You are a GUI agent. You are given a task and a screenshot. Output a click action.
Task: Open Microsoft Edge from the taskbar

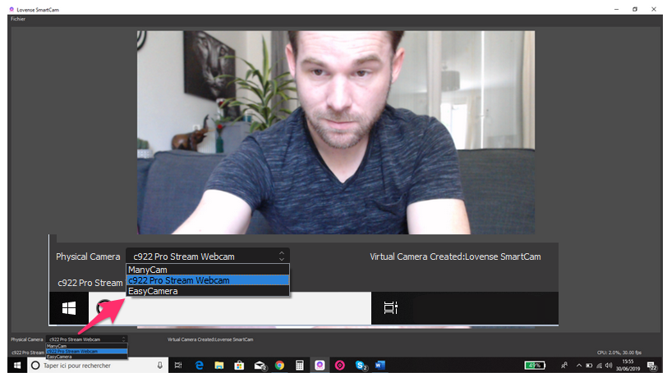pyautogui.click(x=200, y=366)
